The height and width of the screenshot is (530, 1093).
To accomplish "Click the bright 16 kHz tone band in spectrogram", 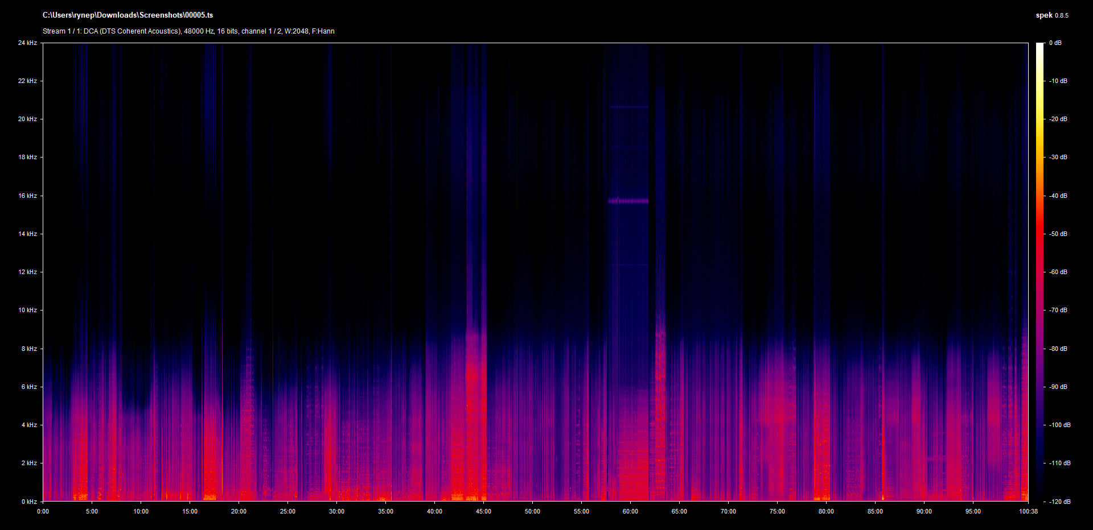I will (628, 201).
